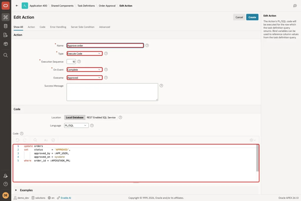Show help for Language field
The height and width of the screenshot is (201, 301).
pos(92,125)
